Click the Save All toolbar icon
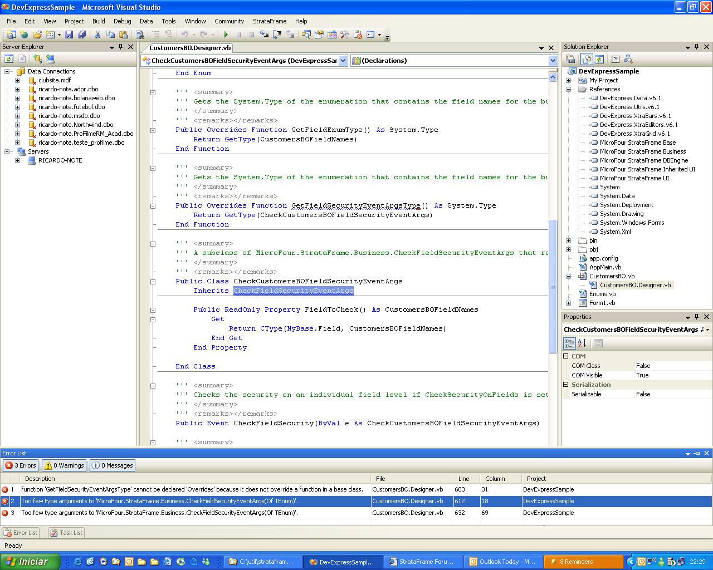 (82, 35)
